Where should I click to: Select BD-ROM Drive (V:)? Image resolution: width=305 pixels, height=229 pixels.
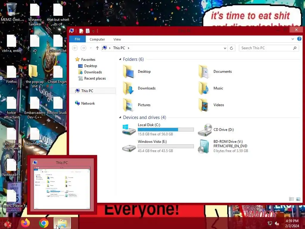223,146
